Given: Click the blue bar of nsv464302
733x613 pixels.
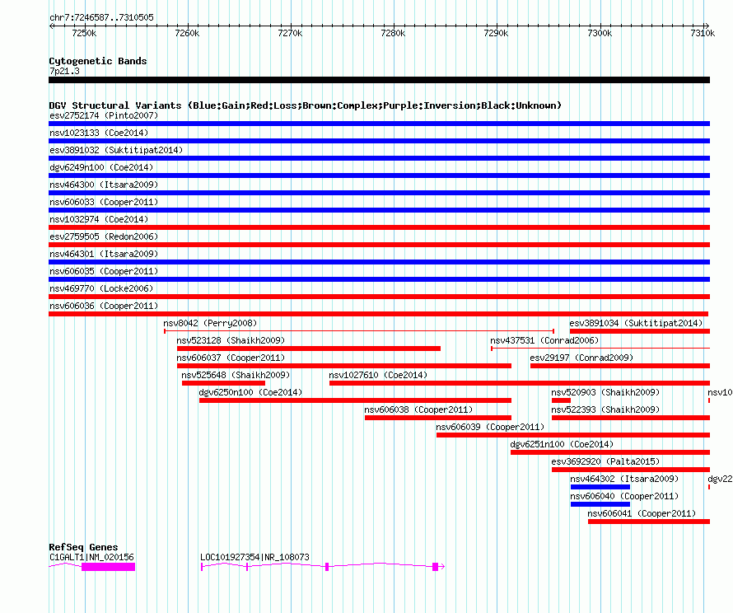Looking at the screenshot, I should (600, 487).
